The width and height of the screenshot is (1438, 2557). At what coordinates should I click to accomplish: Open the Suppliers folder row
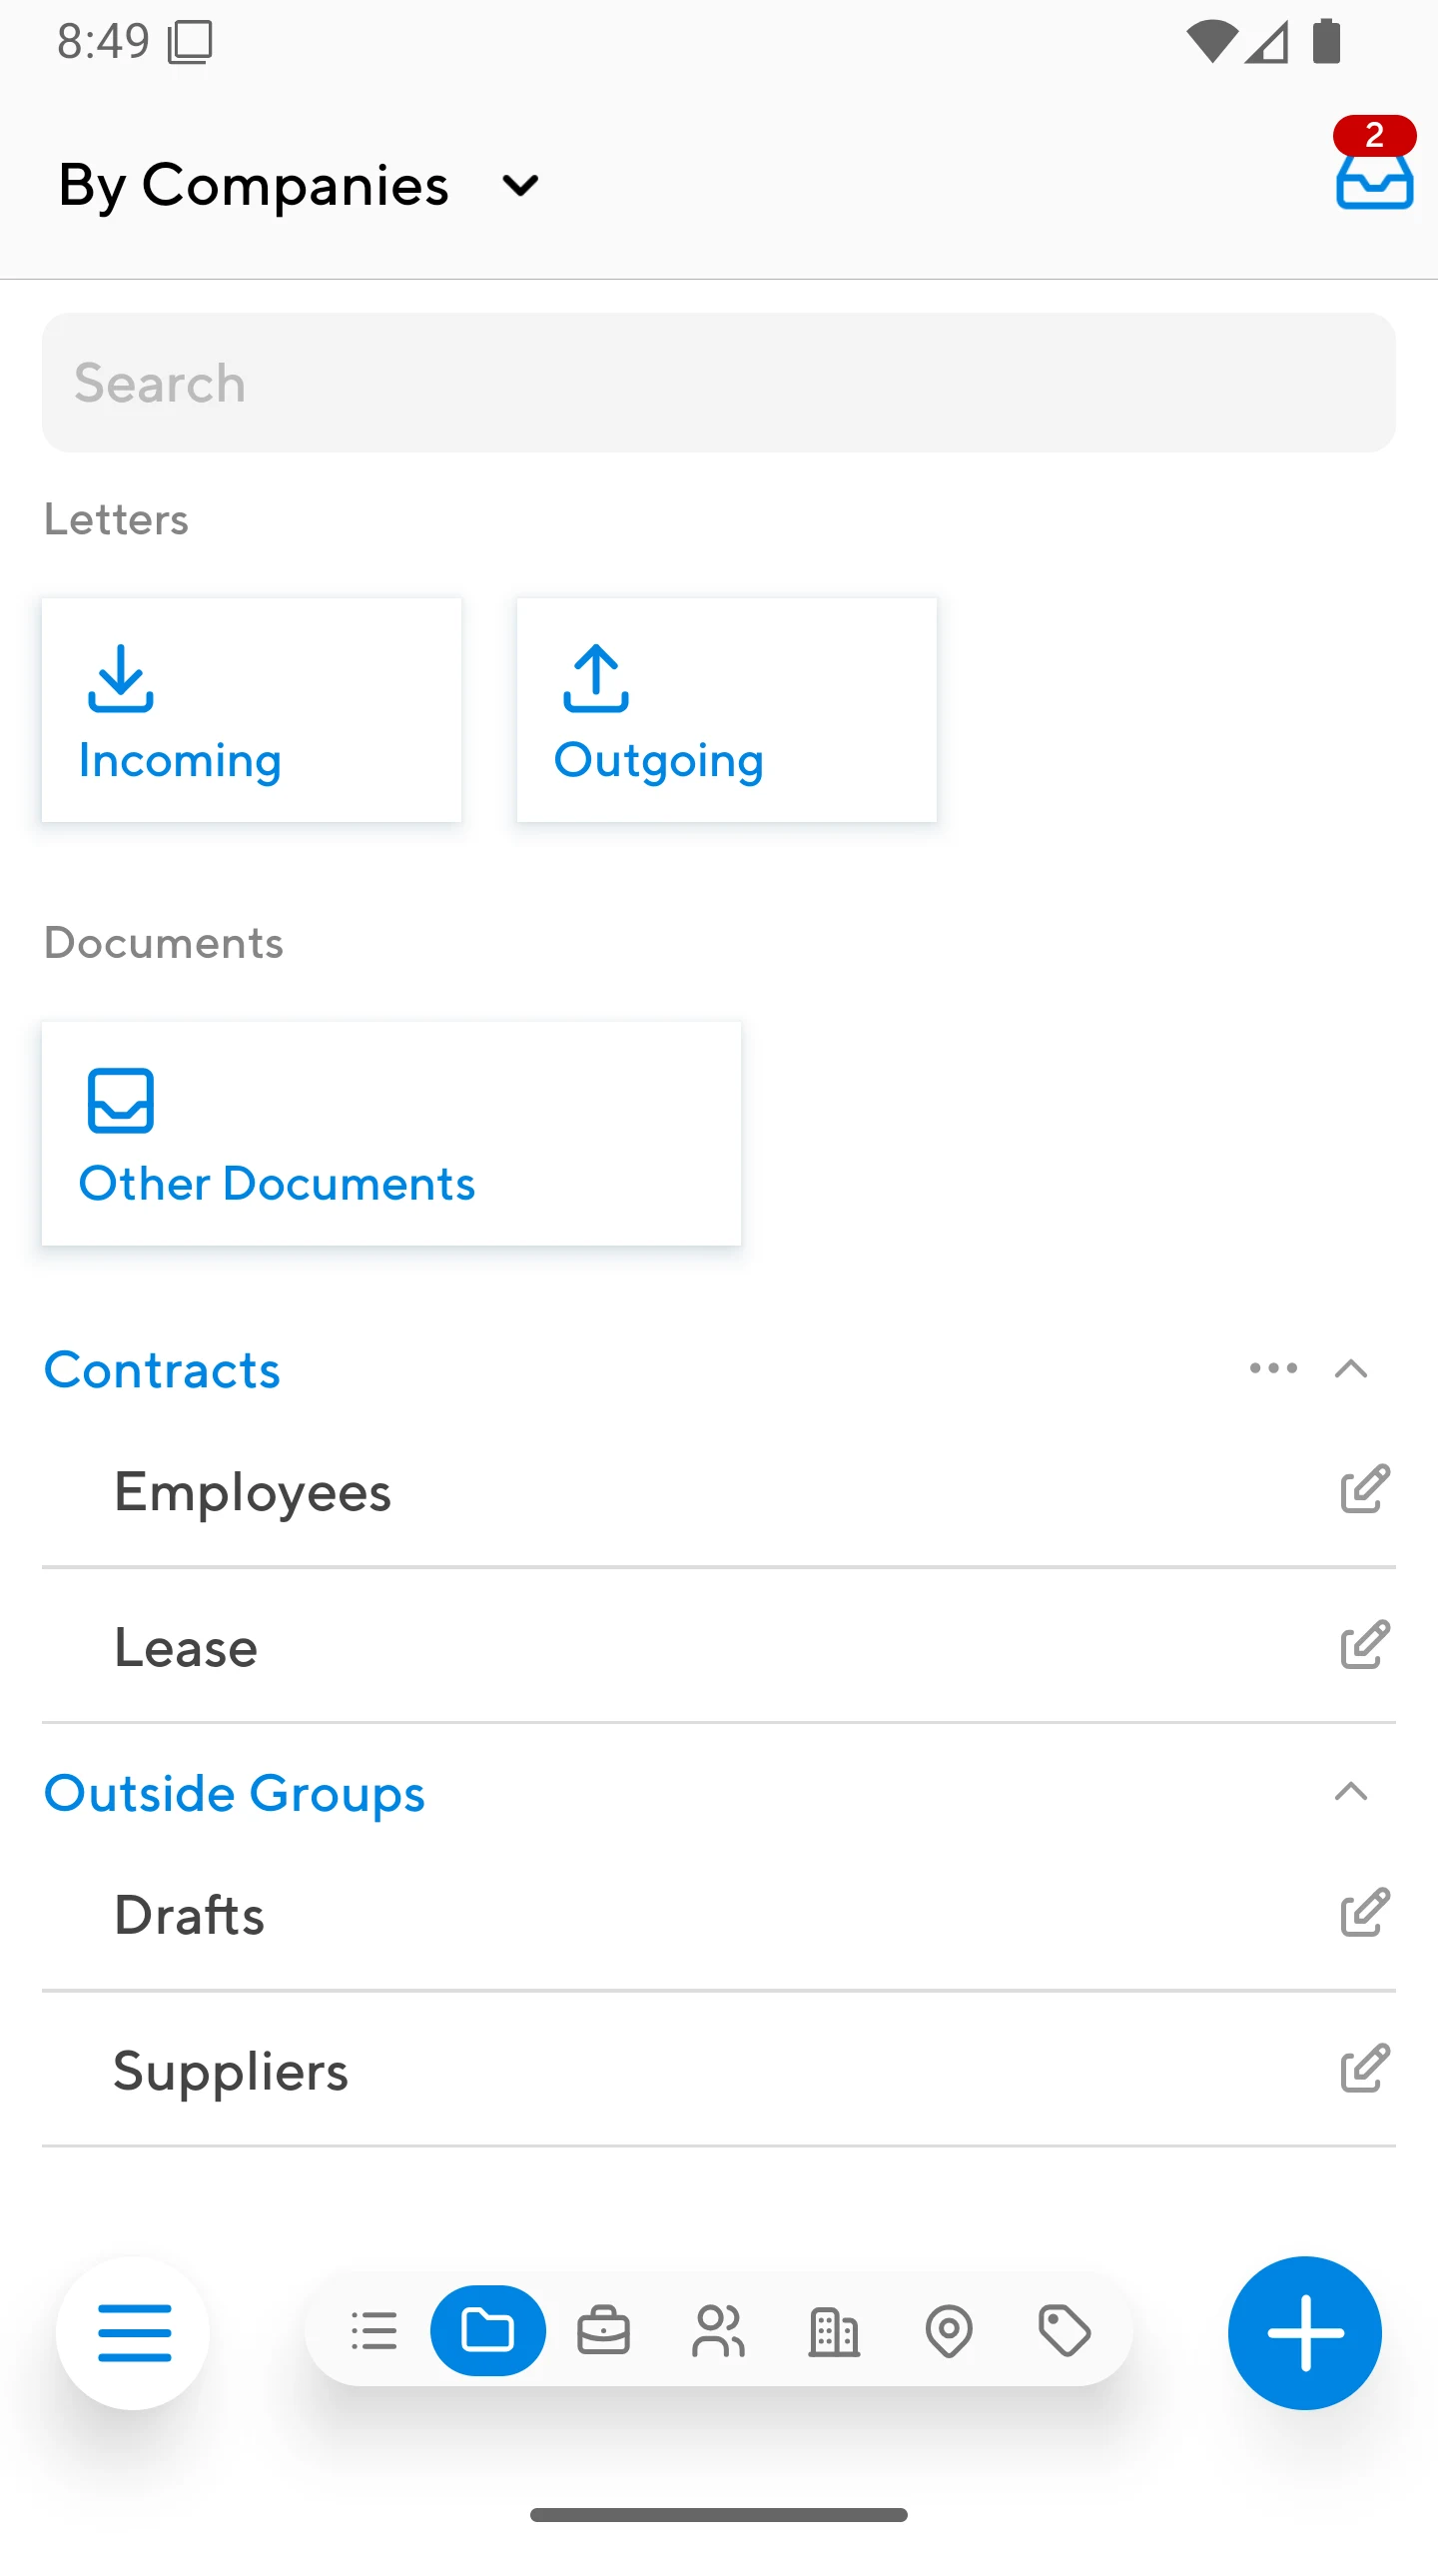point(719,2071)
